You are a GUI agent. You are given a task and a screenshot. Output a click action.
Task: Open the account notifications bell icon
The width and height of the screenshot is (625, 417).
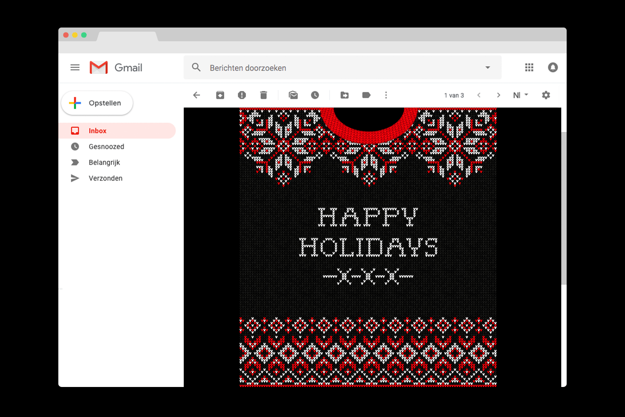coord(553,68)
